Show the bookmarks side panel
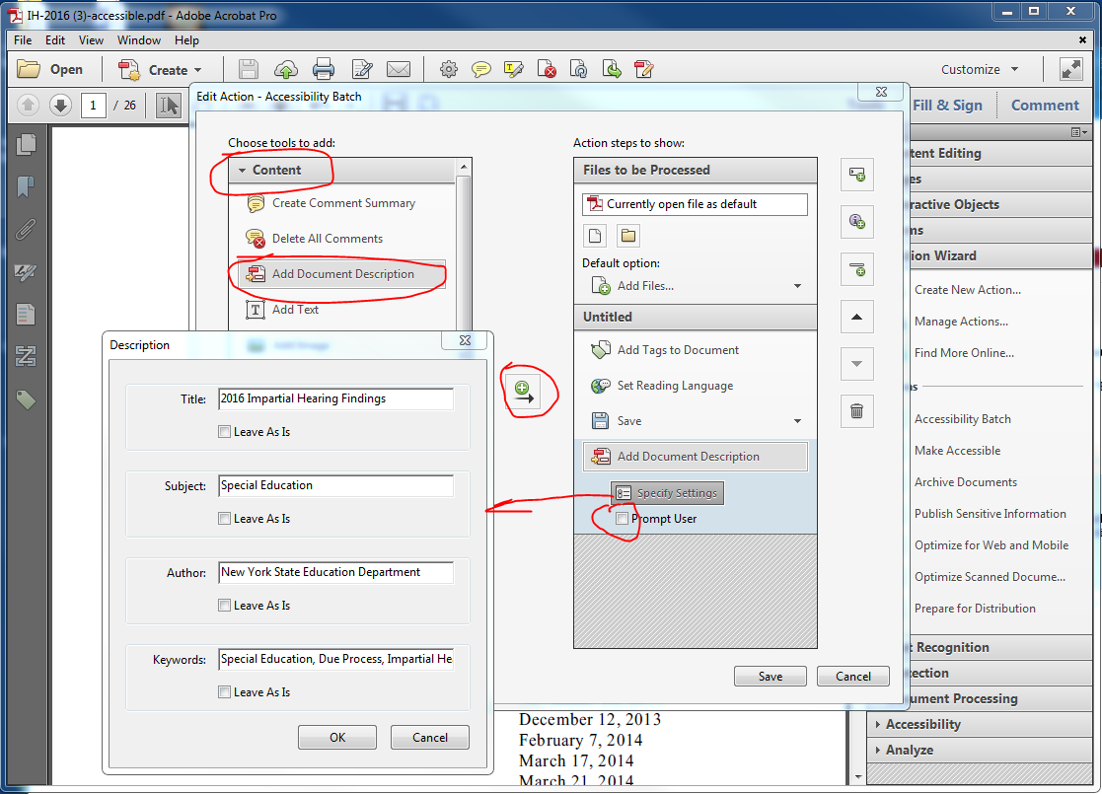 click(x=26, y=187)
